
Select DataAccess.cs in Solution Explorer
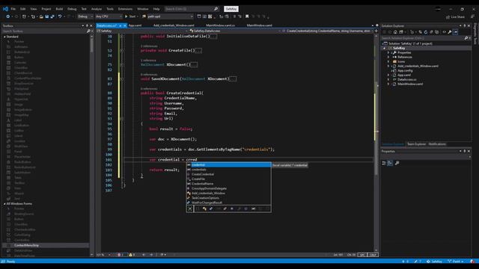click(407, 79)
